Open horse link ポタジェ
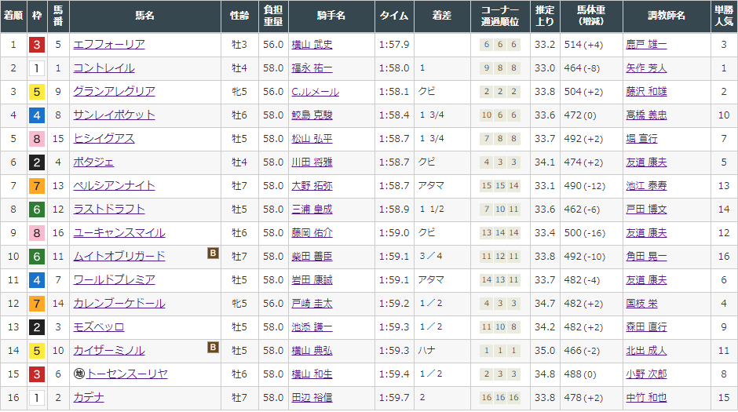Viewport: 738px width, 412px height. coord(93,162)
